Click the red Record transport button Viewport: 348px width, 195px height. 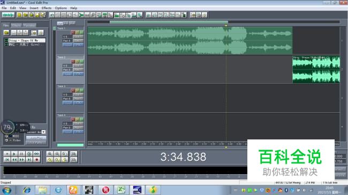tap(36, 160)
